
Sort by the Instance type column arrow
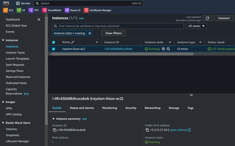tap(200, 42)
